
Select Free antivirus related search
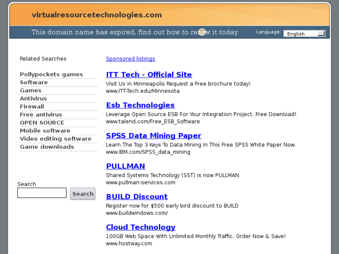pyautogui.click(x=41, y=115)
